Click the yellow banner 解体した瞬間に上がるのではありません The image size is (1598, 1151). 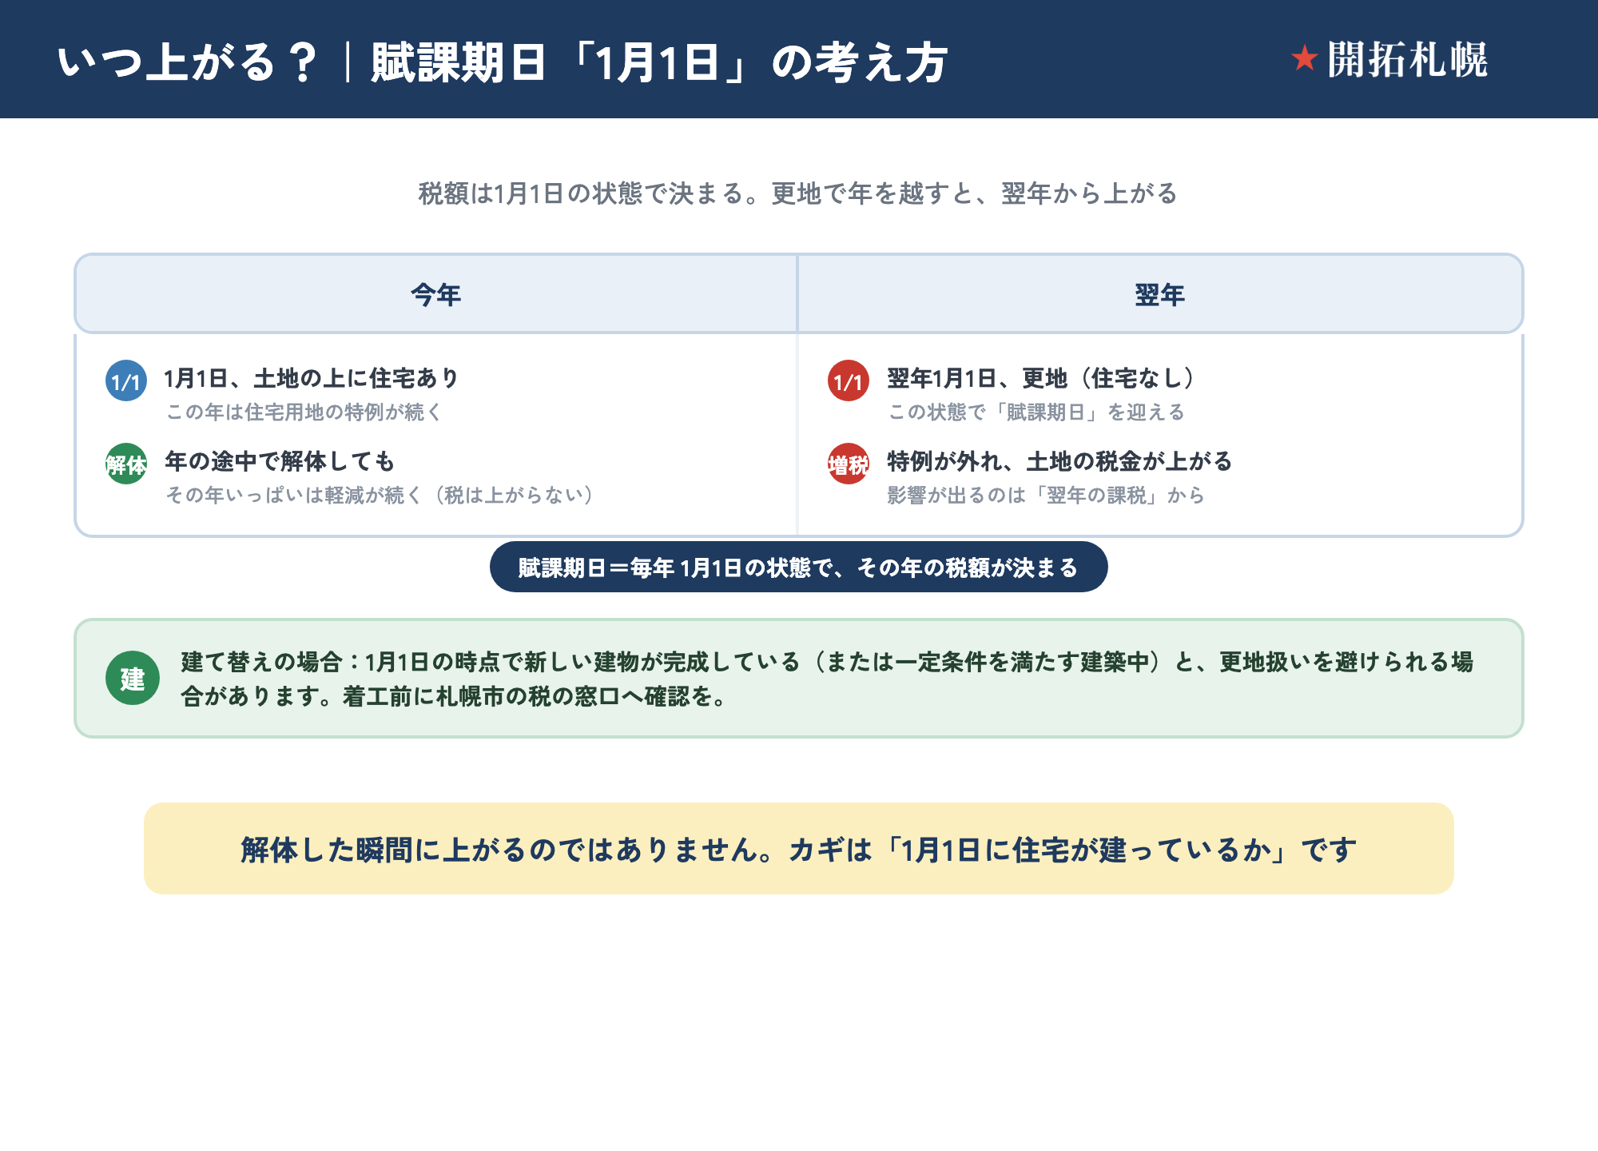click(799, 849)
